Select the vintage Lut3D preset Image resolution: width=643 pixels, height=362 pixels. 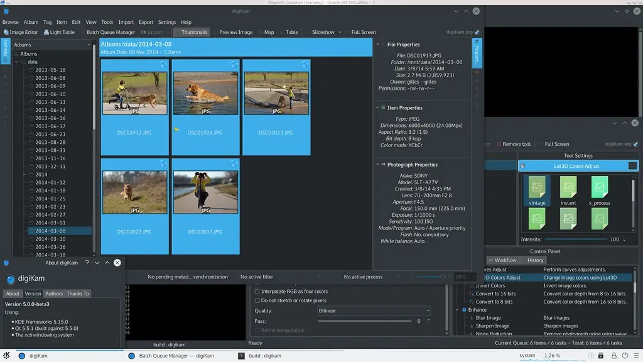click(537, 189)
